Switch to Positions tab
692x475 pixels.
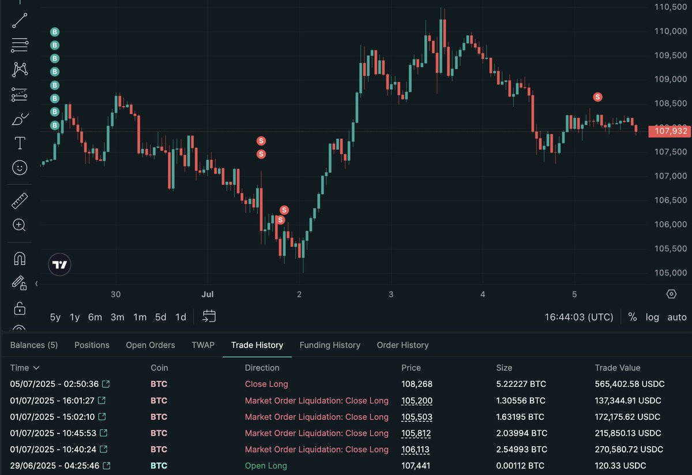92,345
